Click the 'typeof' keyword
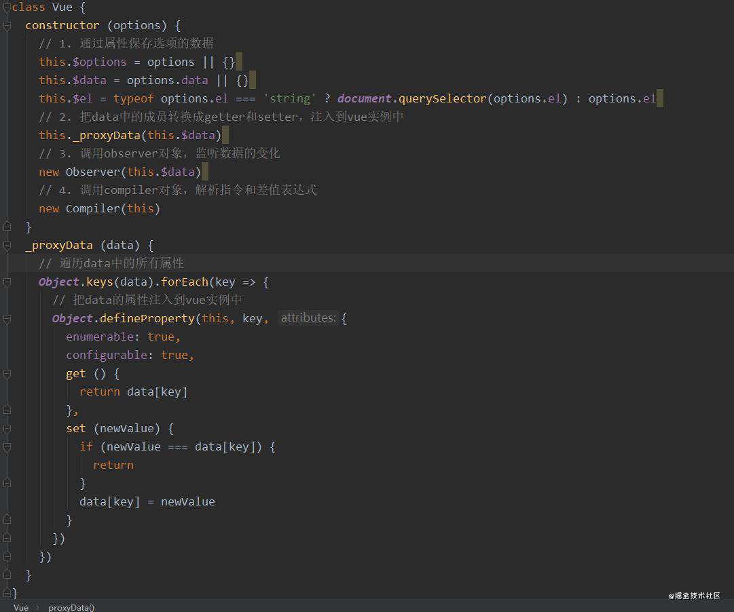Viewport: 734px width, 612px height. point(133,99)
